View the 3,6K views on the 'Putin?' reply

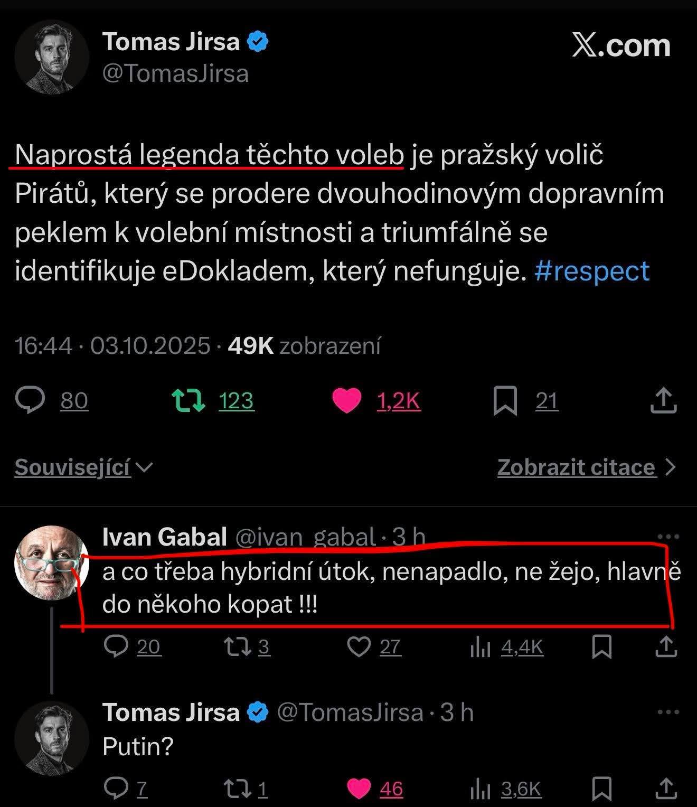506,789
